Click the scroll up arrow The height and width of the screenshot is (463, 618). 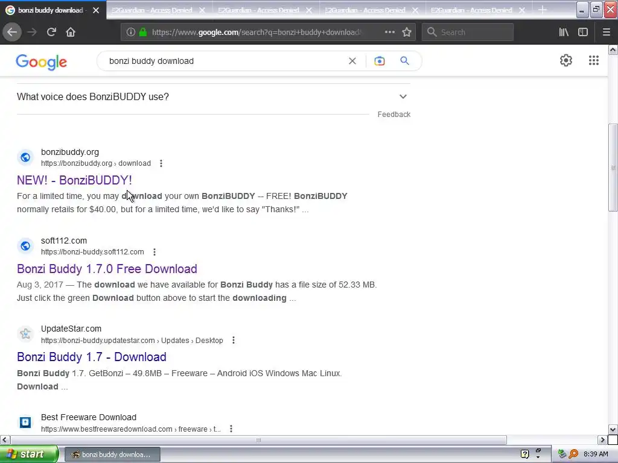(x=613, y=49)
